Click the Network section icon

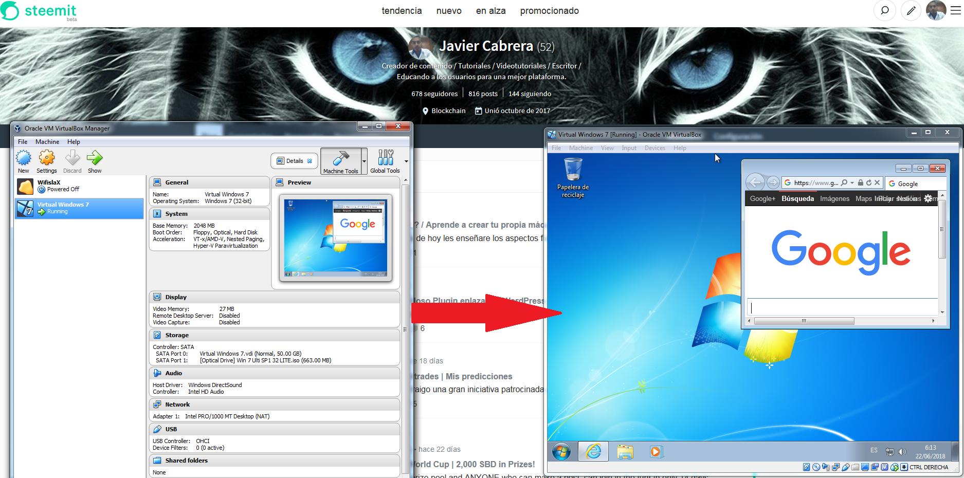(x=157, y=405)
